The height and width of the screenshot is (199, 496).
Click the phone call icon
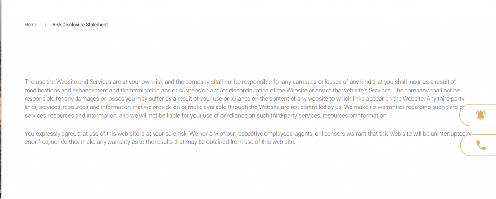[481, 145]
